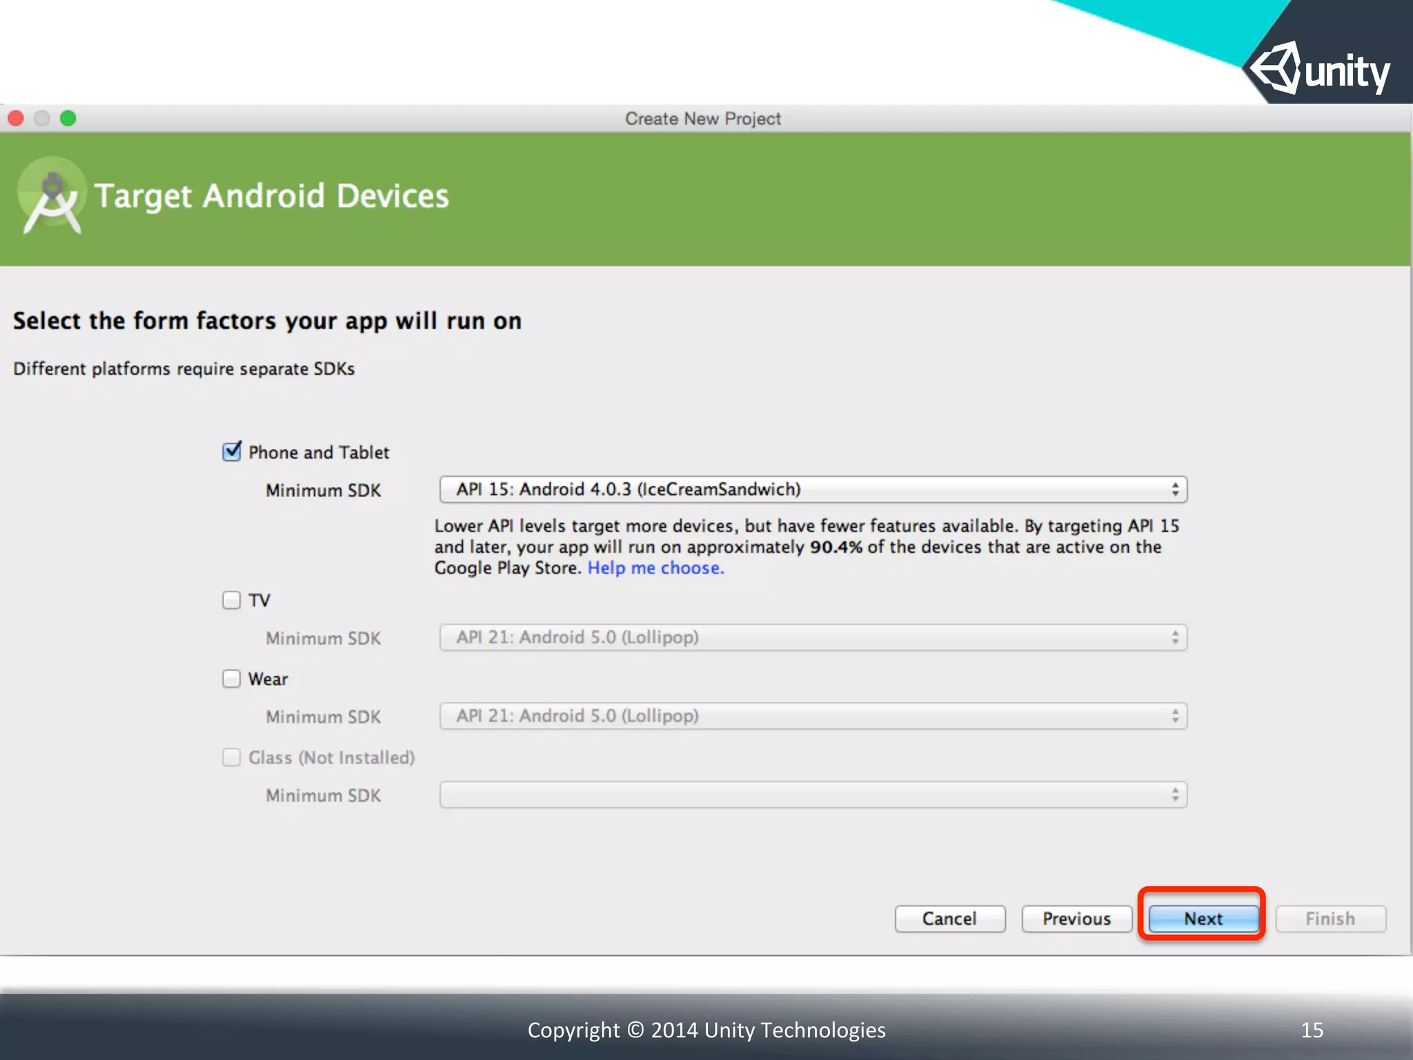Check the Glass (Not Installed) checkbox

pyautogui.click(x=232, y=758)
